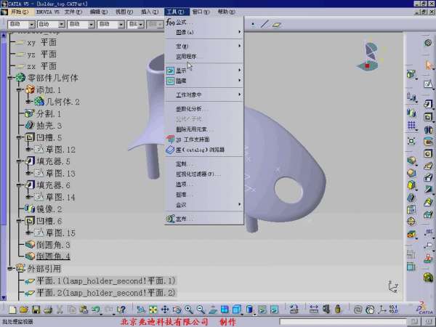Click the Swap visible space icon
Viewport: 436px width, 327px height.
click(x=274, y=310)
